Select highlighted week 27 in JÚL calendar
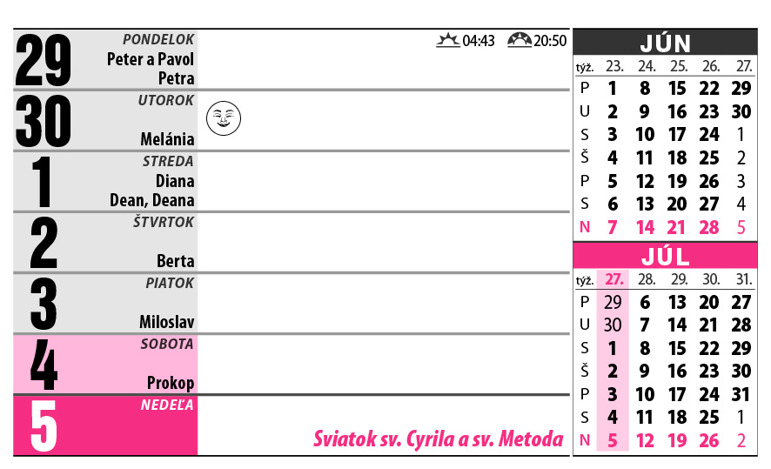This screenshot has width=771, height=469. click(613, 279)
